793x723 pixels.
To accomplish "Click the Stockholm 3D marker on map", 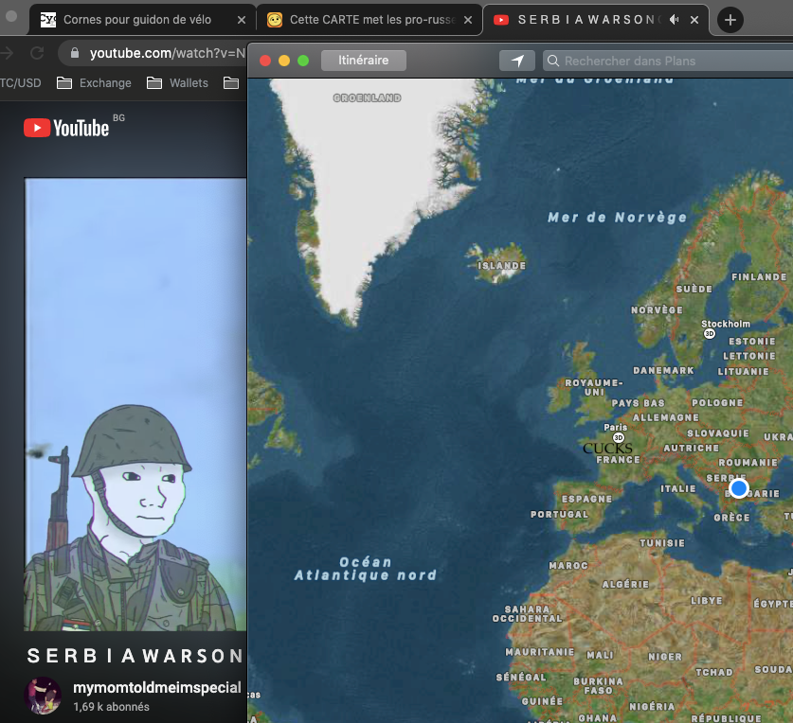I will pos(709,334).
